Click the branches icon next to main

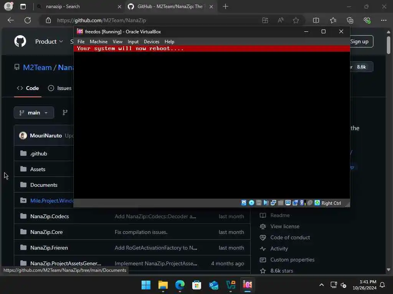[65, 113]
